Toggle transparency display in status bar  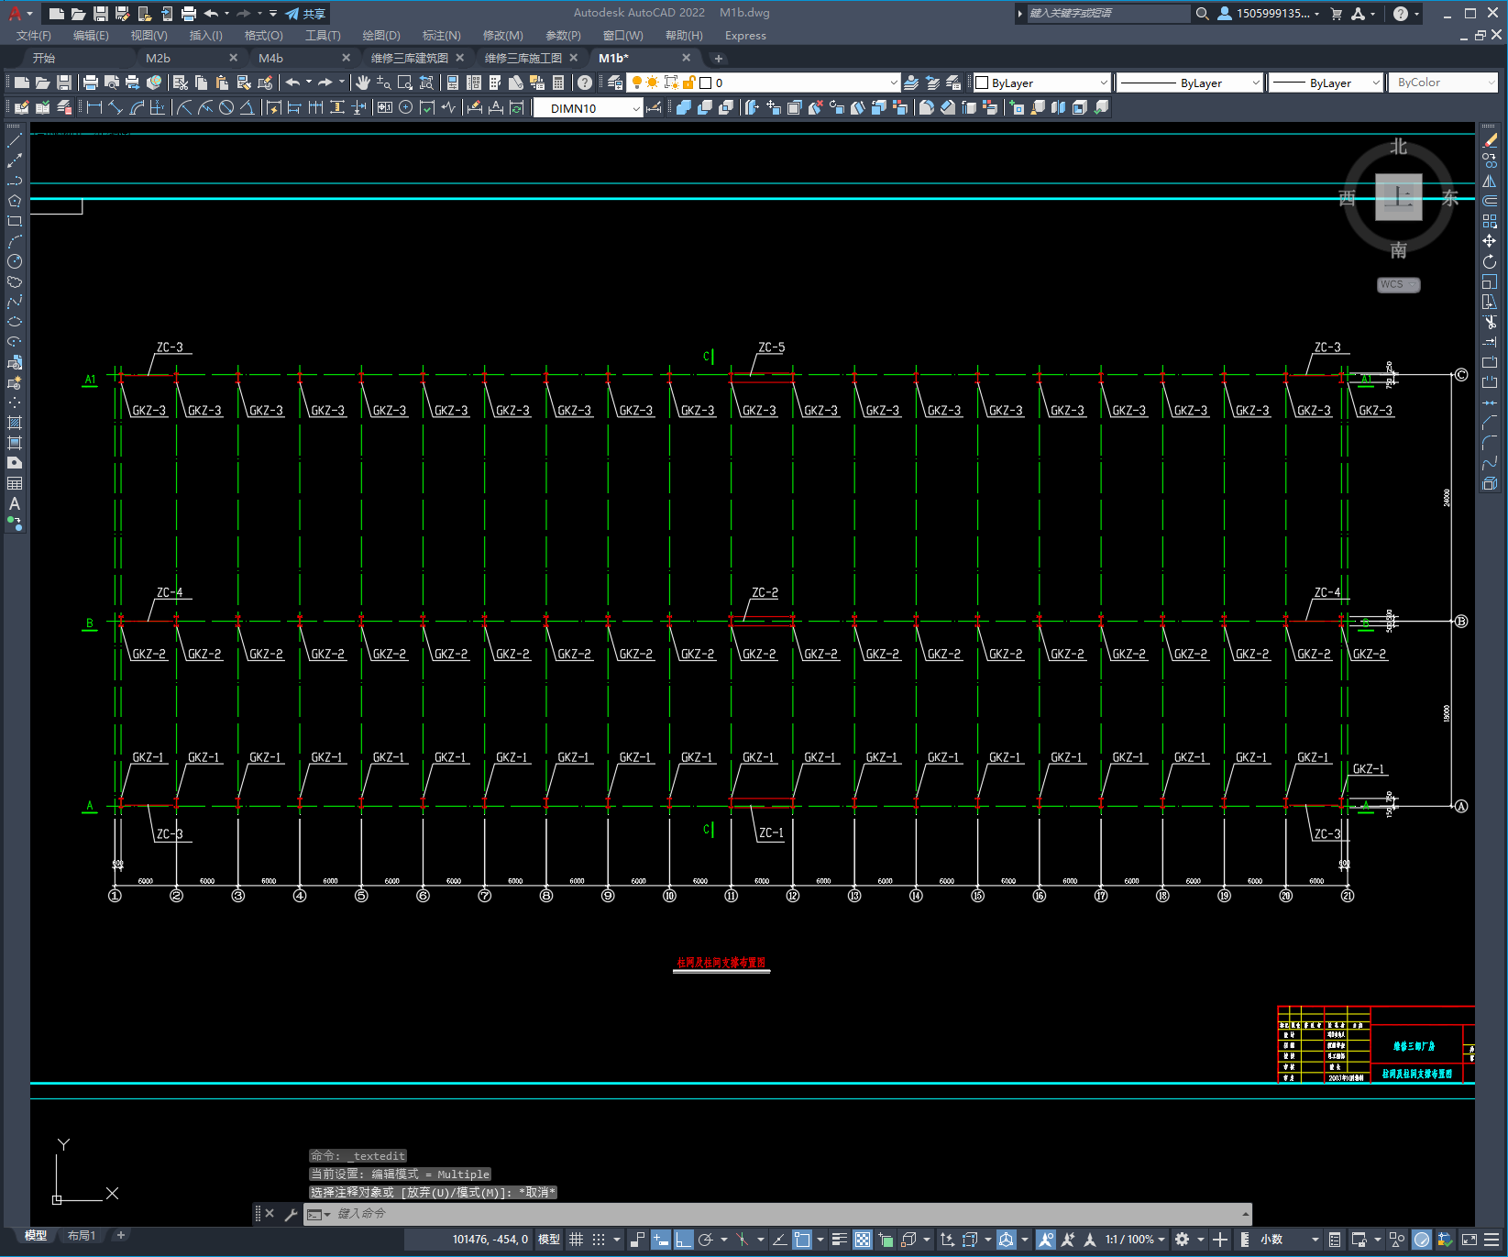pyautogui.click(x=863, y=1240)
